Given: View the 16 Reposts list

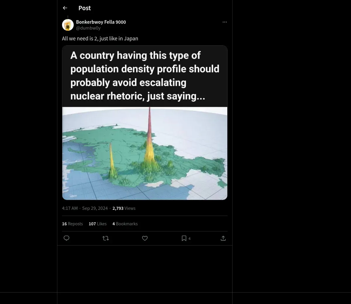Looking at the screenshot, I should [72, 224].
